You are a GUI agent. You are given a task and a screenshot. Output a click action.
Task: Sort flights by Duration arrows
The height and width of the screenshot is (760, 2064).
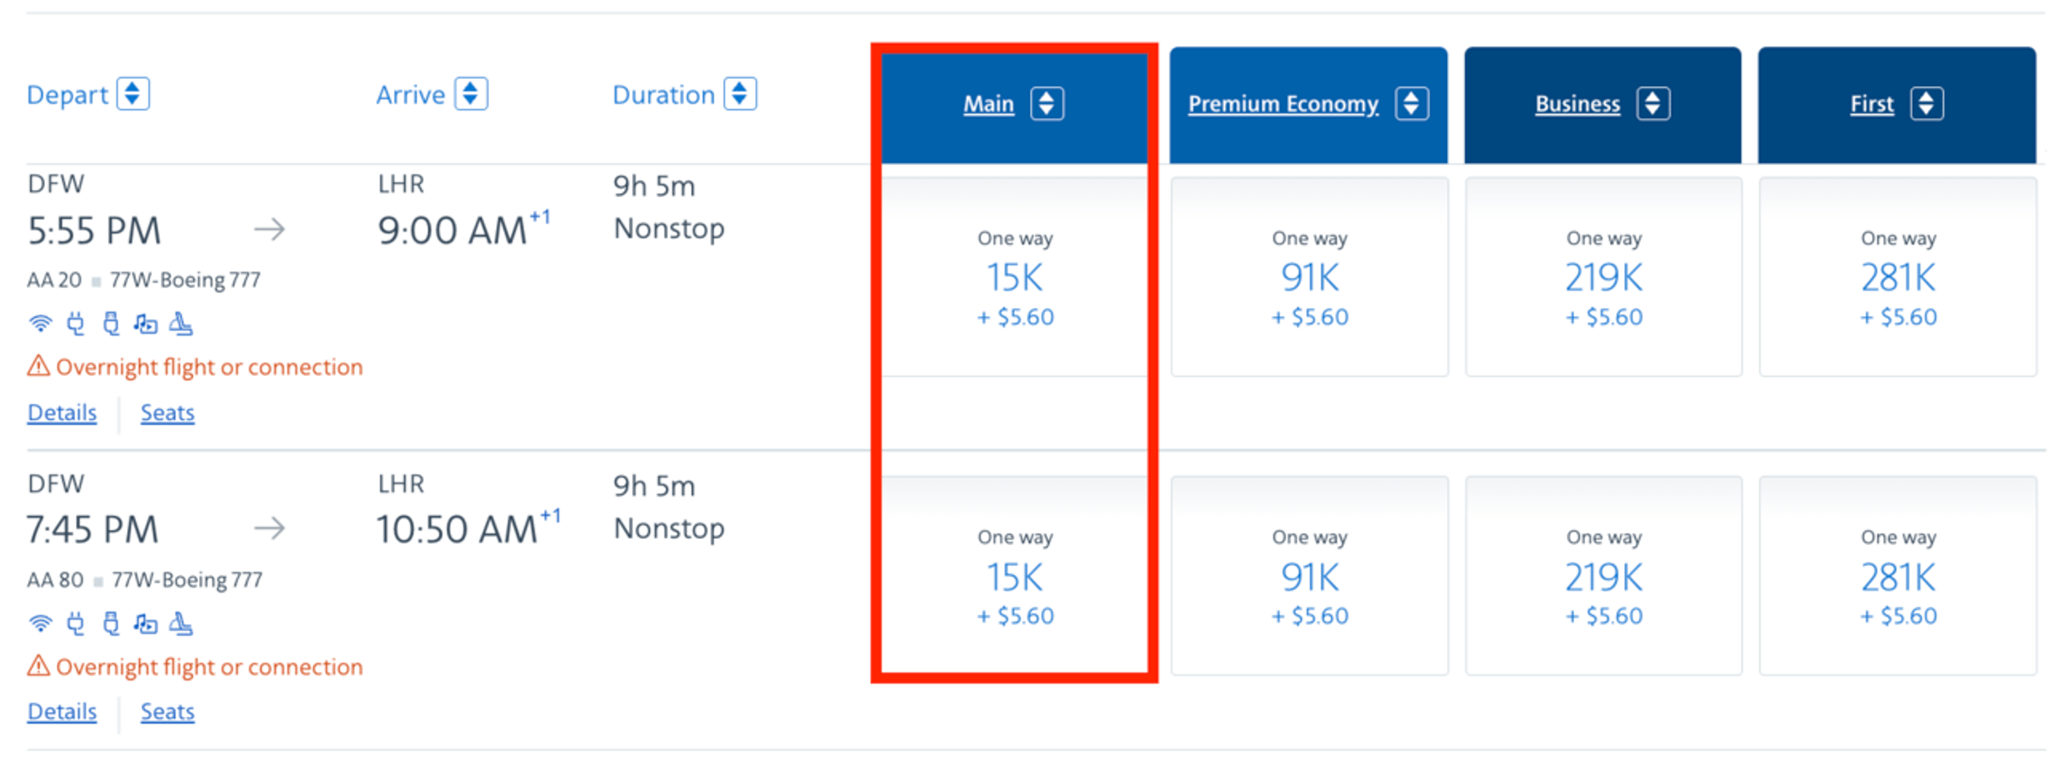pos(740,93)
